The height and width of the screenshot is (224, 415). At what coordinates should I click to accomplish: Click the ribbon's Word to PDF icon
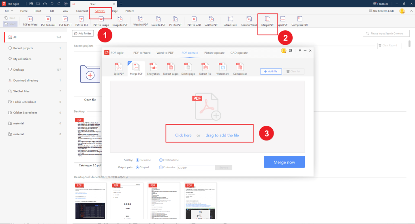tap(141, 21)
